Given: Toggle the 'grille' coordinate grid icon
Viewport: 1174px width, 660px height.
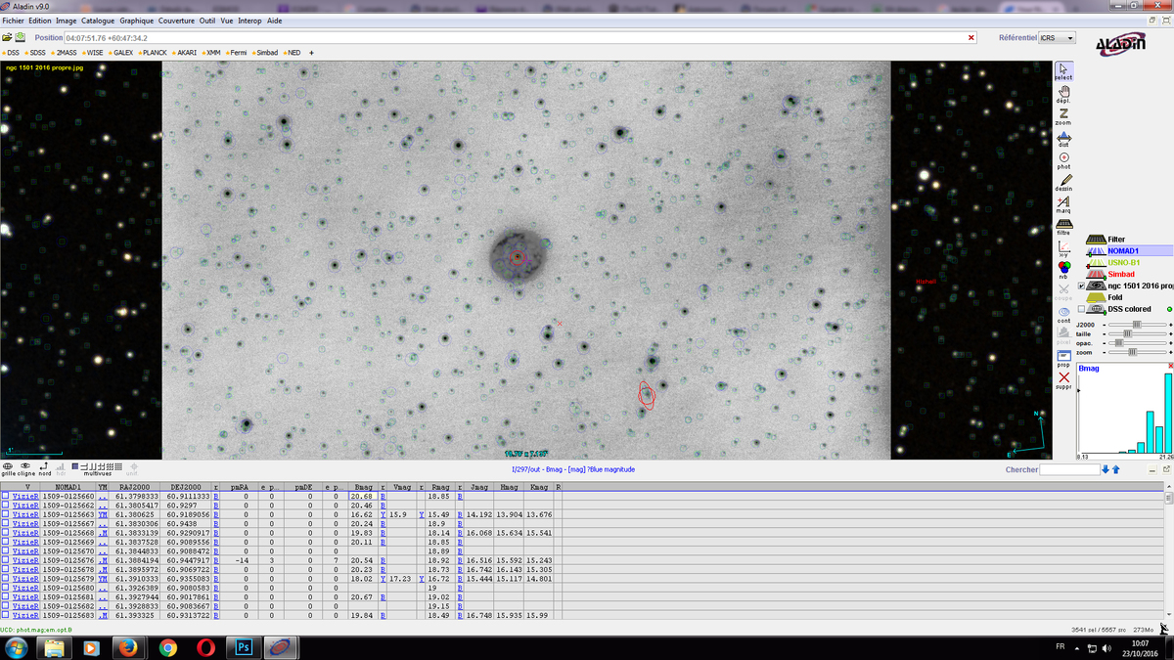Looking at the screenshot, I should coord(9,466).
